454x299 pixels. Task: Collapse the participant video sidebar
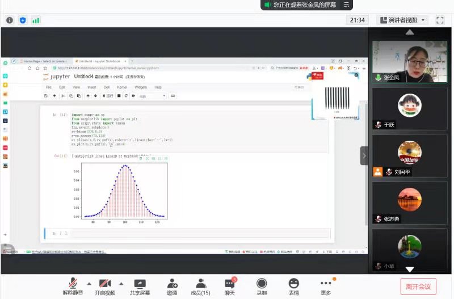[364, 155]
